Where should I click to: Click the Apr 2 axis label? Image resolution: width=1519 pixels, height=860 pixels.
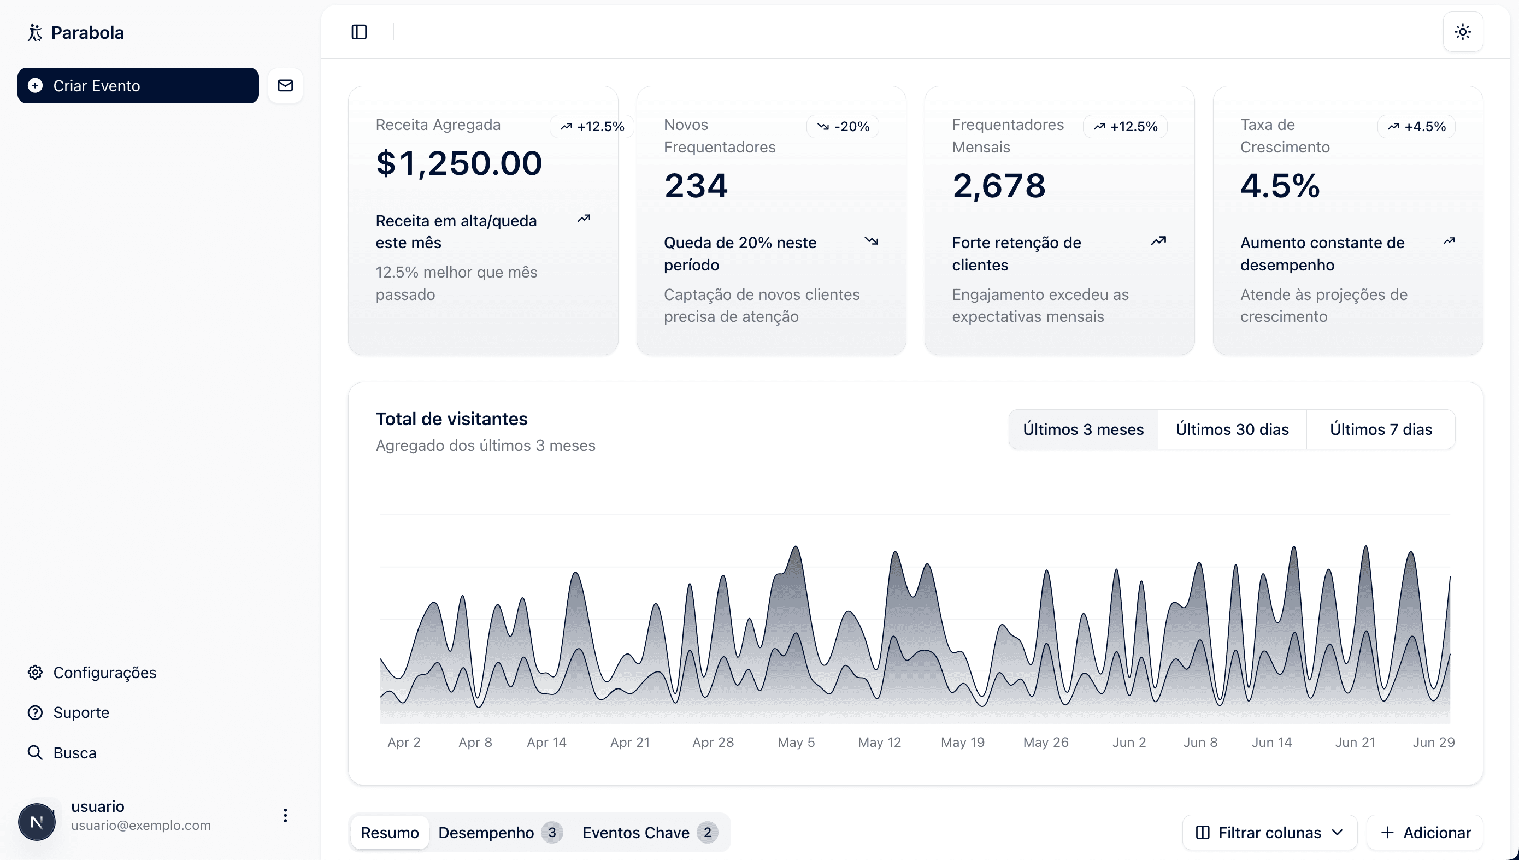pyautogui.click(x=404, y=742)
